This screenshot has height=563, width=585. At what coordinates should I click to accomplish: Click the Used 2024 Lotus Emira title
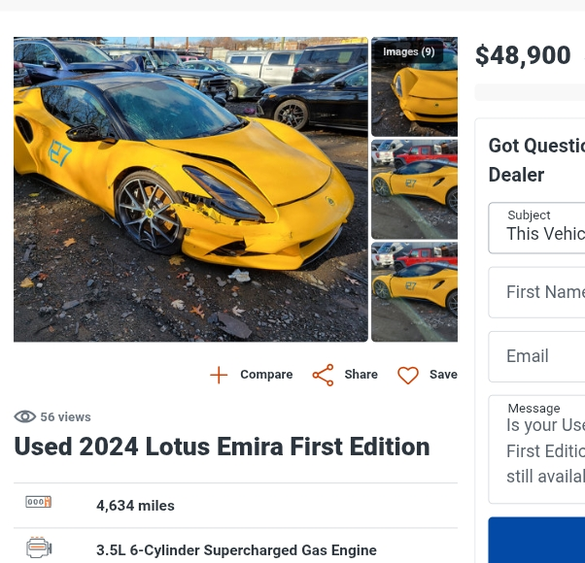222,447
